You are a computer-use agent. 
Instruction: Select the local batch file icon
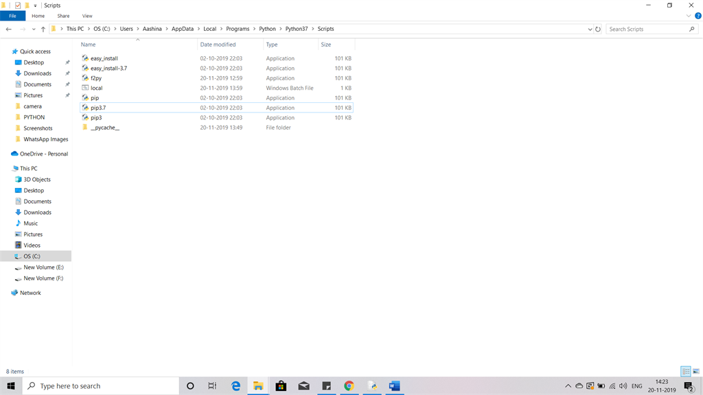pos(85,88)
